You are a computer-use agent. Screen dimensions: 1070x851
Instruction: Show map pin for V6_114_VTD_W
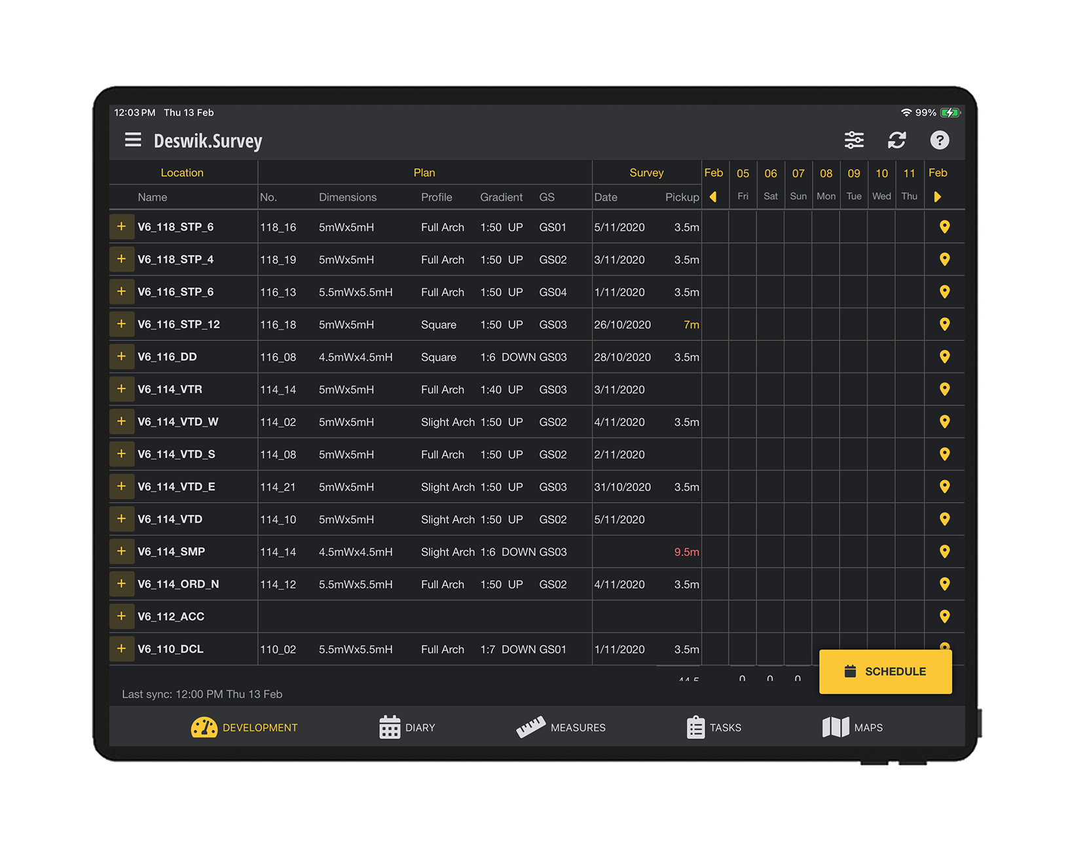point(944,422)
